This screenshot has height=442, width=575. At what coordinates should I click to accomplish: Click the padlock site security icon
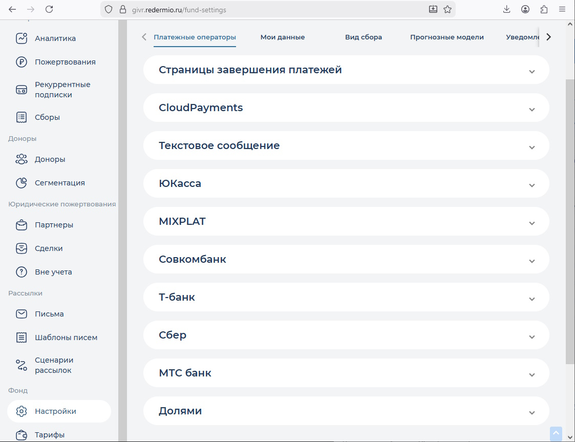pyautogui.click(x=123, y=10)
